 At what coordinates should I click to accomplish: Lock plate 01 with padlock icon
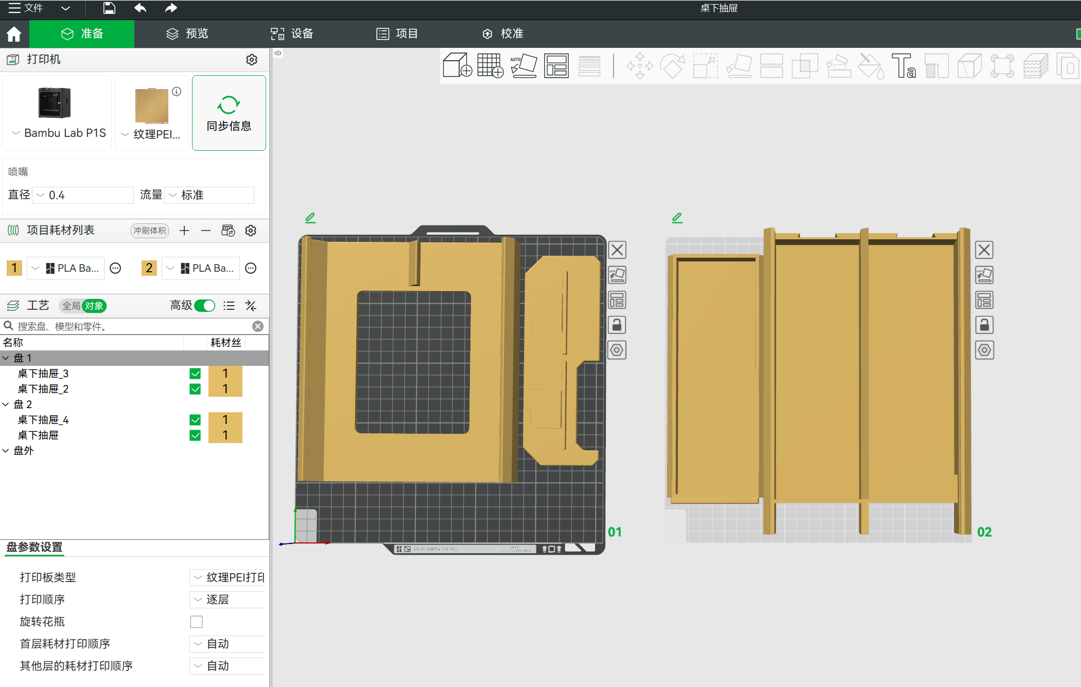point(617,325)
